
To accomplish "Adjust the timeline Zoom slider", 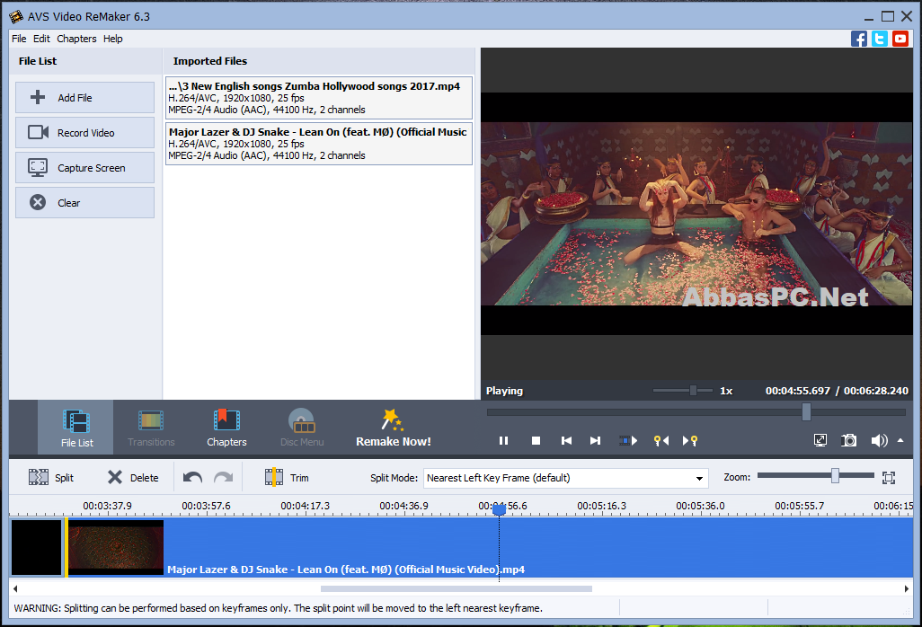I will [x=835, y=476].
